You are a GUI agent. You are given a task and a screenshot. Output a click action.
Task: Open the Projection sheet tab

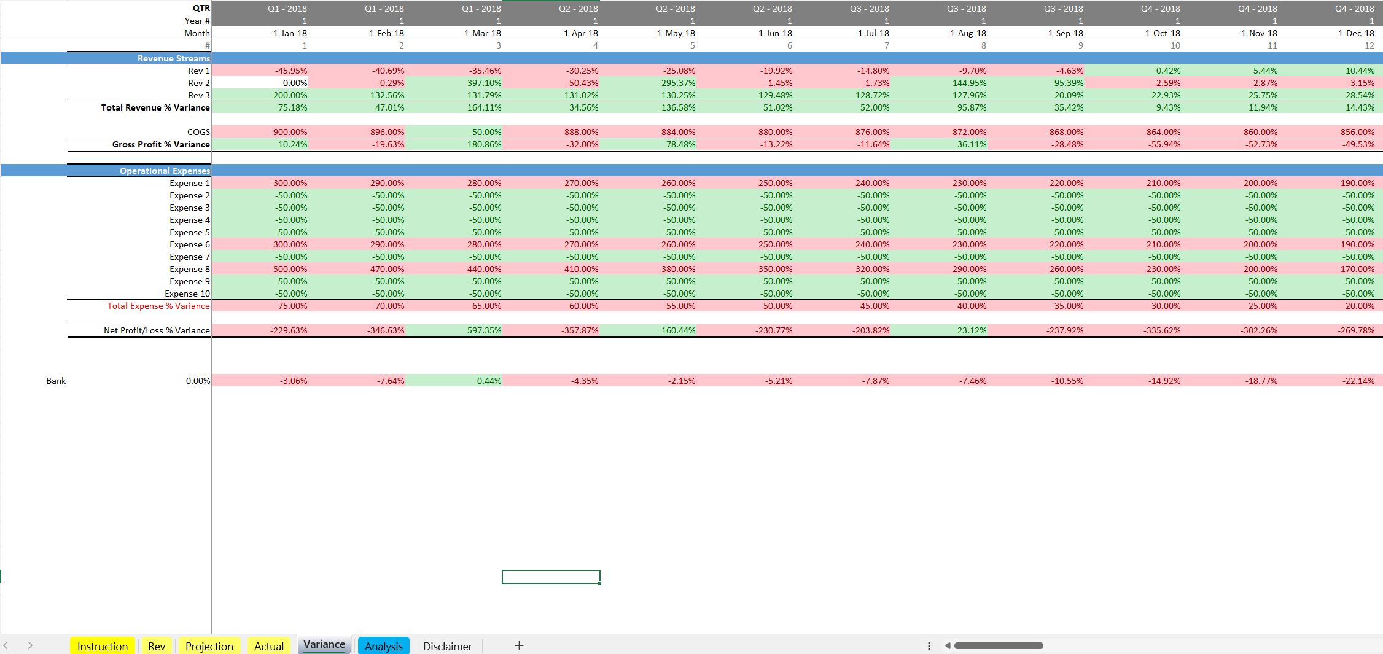[x=209, y=646]
